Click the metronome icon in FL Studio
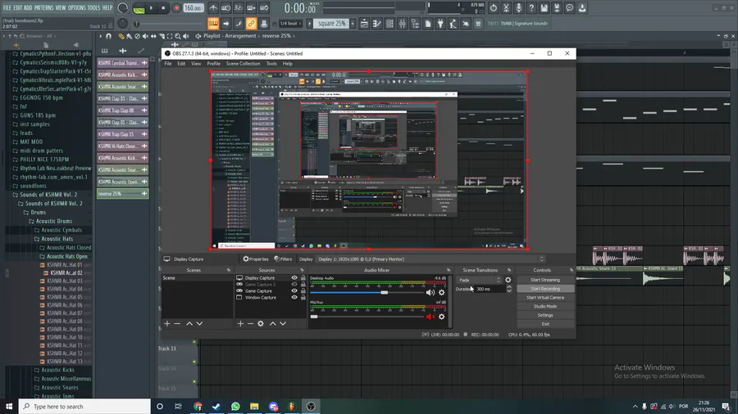738x414 pixels. tap(213, 8)
